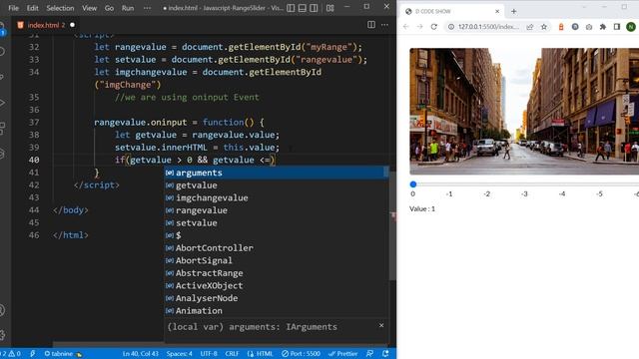Go back in the browser
Image resolution: width=639 pixels, height=359 pixels.
[x=406, y=27]
